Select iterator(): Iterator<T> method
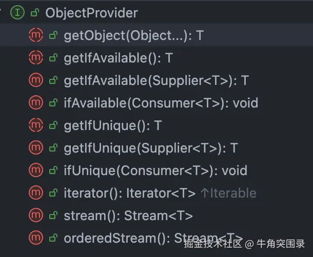The image size is (313, 257). click(129, 193)
